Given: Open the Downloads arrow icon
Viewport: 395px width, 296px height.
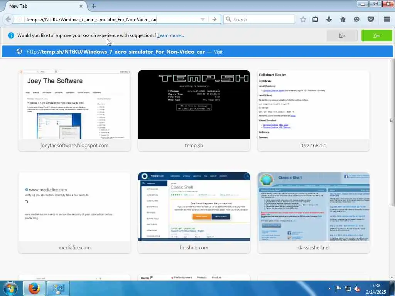Looking at the screenshot, I should (x=329, y=19).
